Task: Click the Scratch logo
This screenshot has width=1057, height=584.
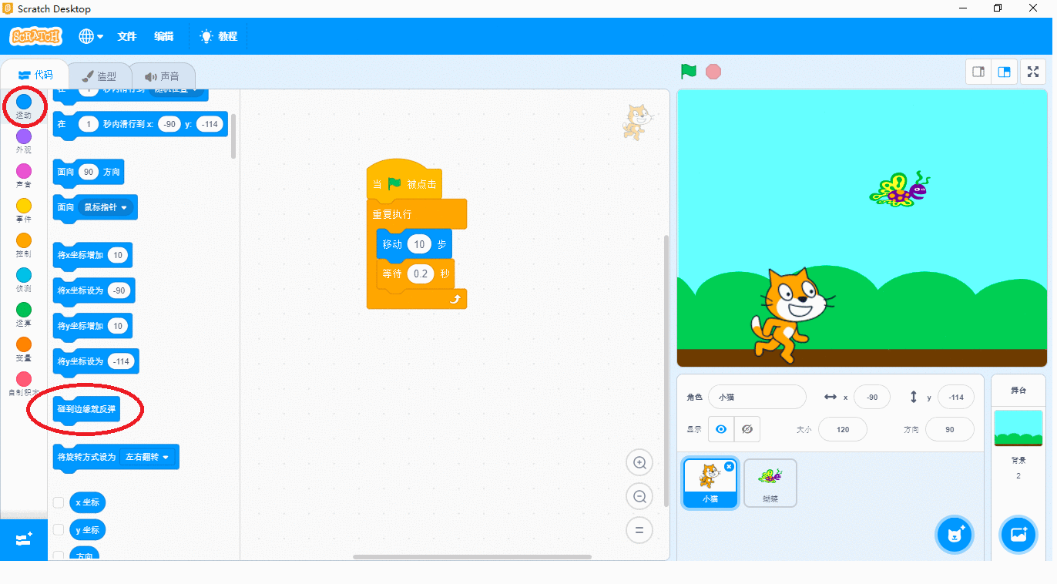Action: [35, 36]
